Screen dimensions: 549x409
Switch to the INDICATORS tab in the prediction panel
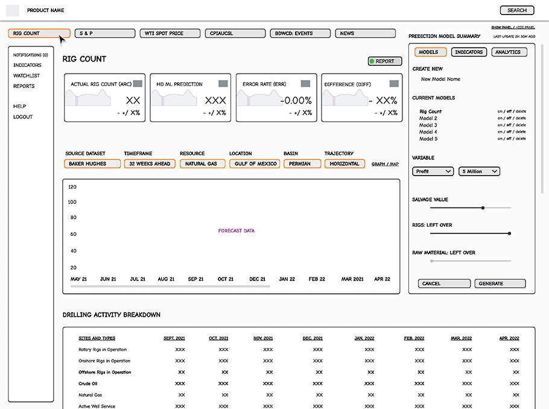pyautogui.click(x=469, y=52)
